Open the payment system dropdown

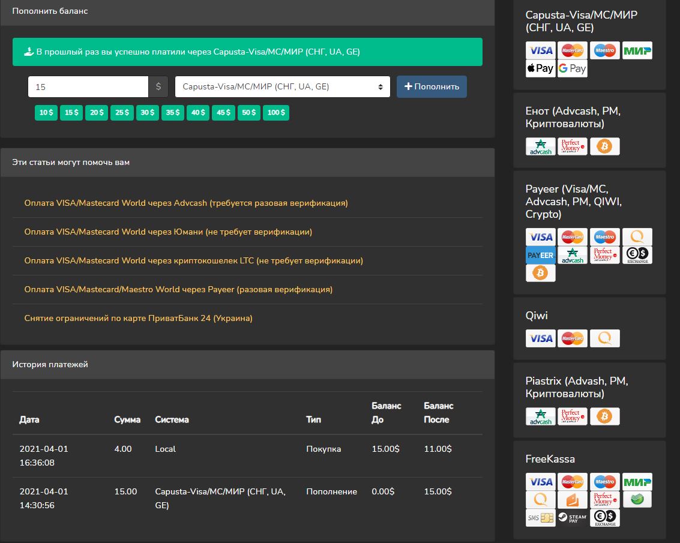tap(282, 86)
